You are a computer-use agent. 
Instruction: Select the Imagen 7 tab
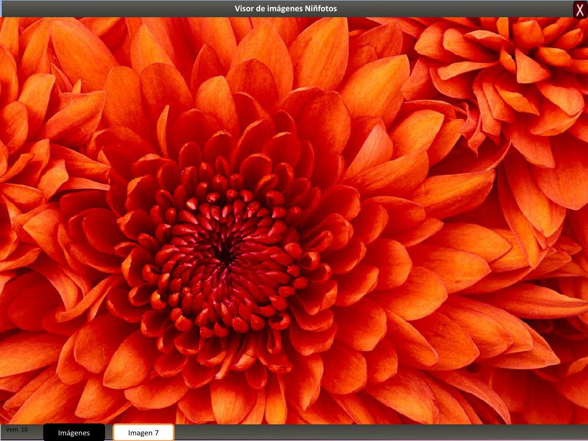pyautogui.click(x=144, y=432)
